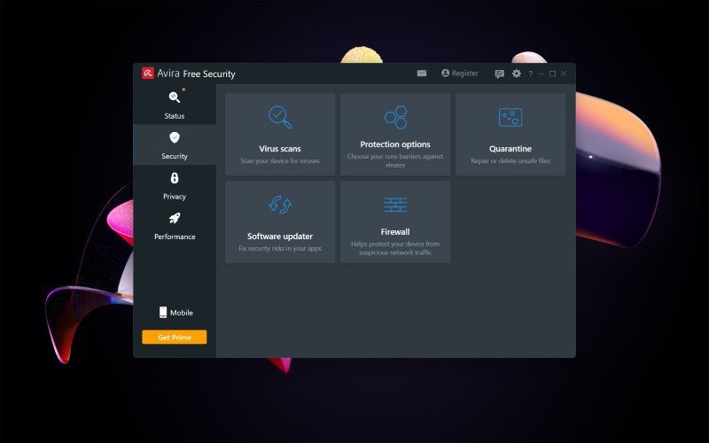Open the Firewall tile
The width and height of the screenshot is (709, 443).
point(395,222)
